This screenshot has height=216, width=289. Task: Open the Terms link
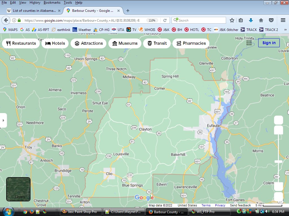pyautogui.click(x=206, y=205)
